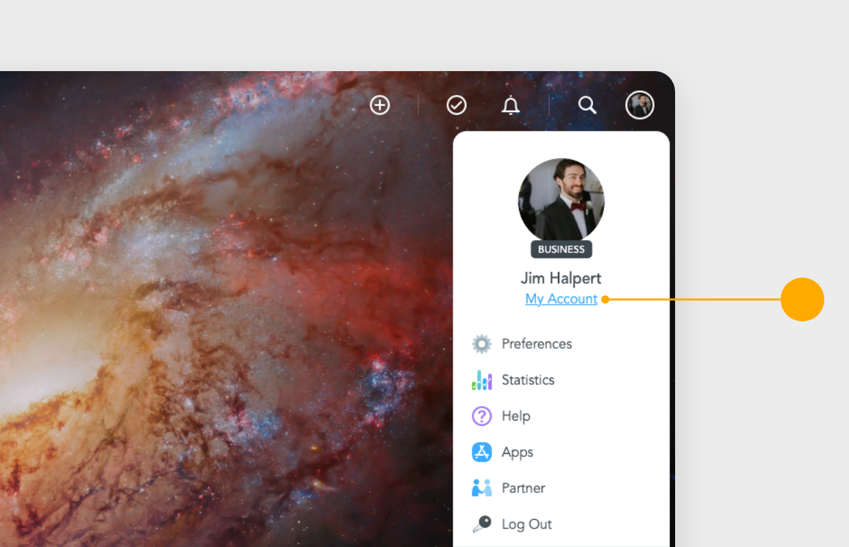Log Out of the account

[526, 524]
